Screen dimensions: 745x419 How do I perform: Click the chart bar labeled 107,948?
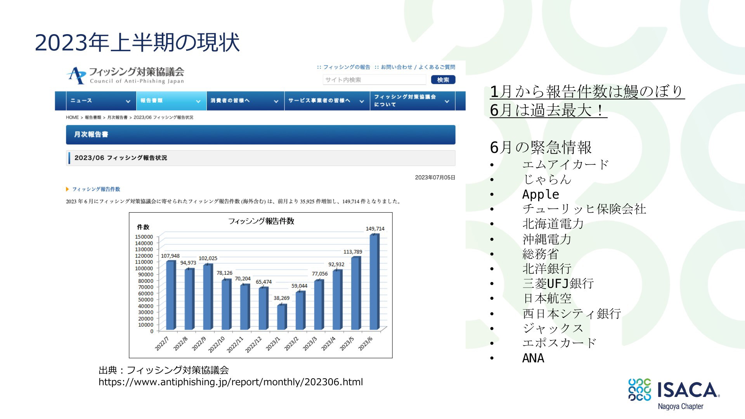point(171,295)
